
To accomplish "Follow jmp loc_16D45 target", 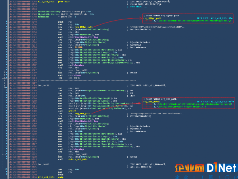I will coord(74,78).
